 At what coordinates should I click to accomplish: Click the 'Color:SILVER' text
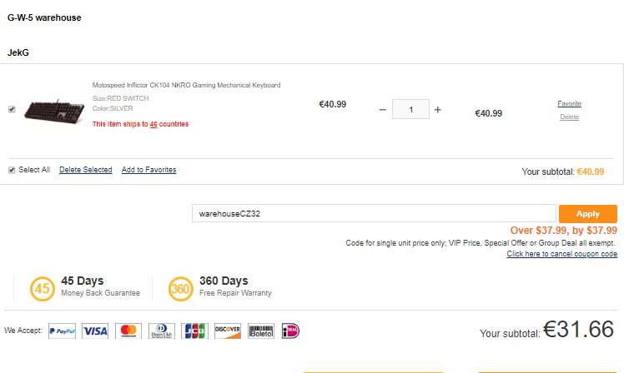coord(113,108)
